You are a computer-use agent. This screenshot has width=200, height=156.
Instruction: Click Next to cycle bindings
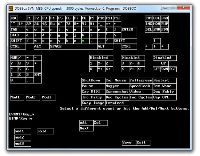pyautogui.click(x=86, y=129)
